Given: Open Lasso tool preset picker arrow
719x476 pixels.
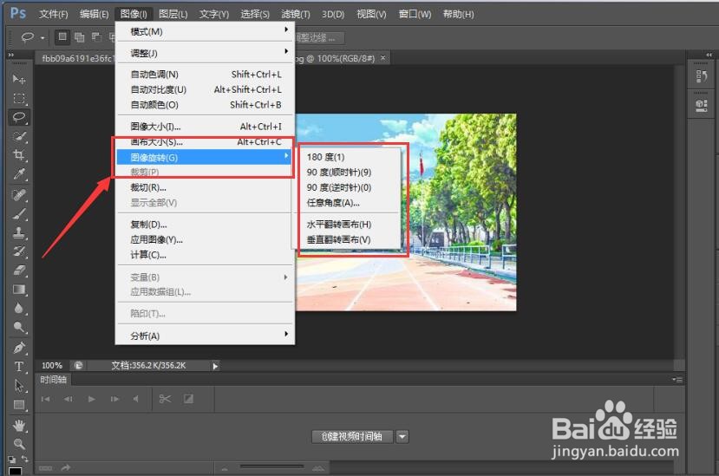Looking at the screenshot, I should (x=42, y=37).
